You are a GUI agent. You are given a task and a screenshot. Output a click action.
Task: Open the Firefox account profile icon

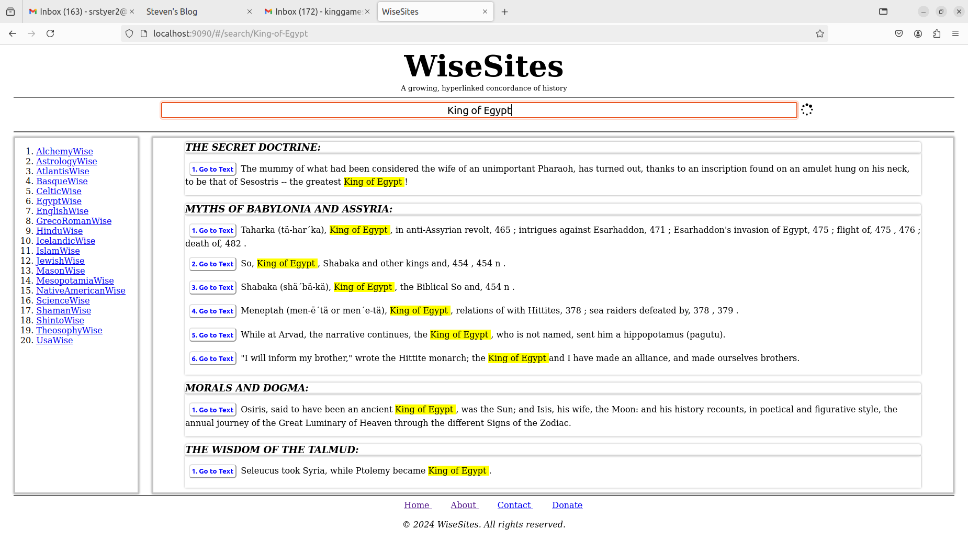pyautogui.click(x=918, y=33)
